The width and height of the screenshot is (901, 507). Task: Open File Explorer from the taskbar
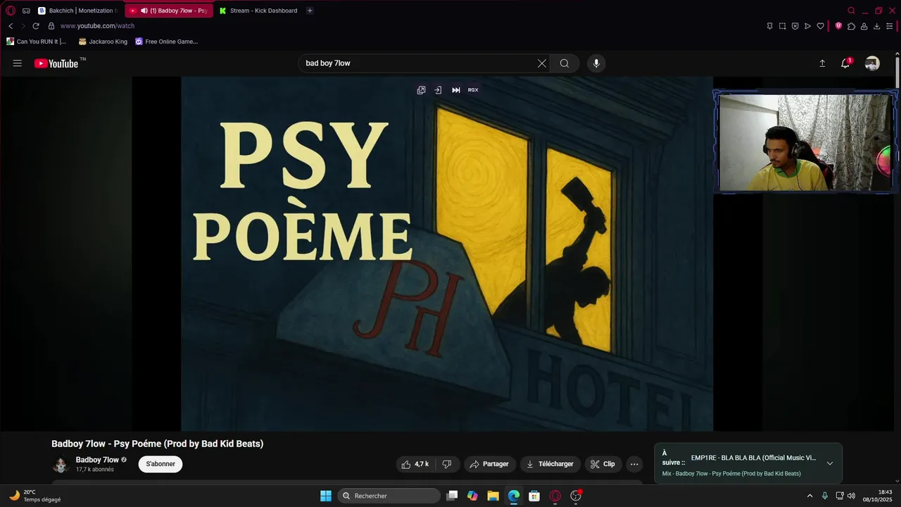click(493, 496)
